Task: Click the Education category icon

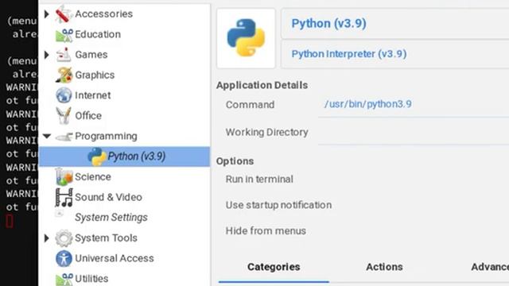Action: [x=64, y=35]
